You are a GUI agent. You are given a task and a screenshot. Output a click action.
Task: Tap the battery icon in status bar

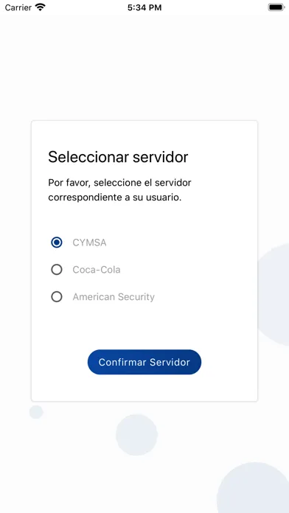[276, 7]
